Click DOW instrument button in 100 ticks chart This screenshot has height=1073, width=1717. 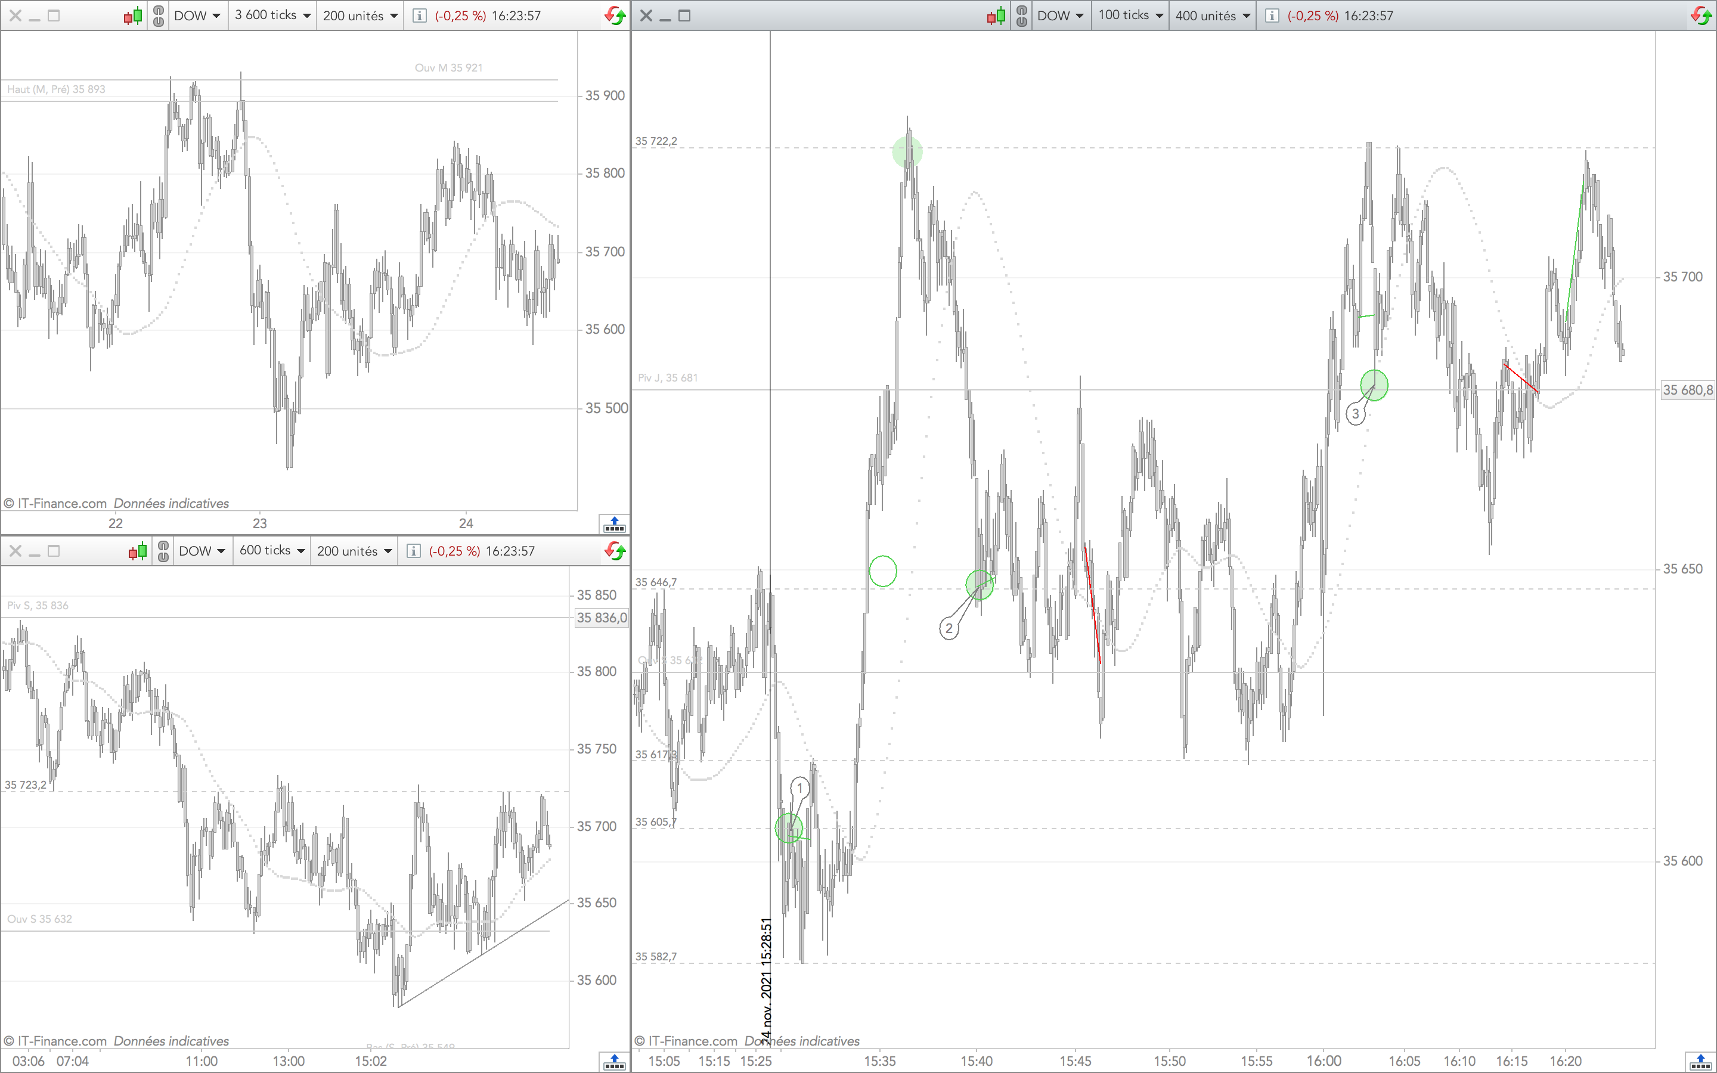[1060, 15]
